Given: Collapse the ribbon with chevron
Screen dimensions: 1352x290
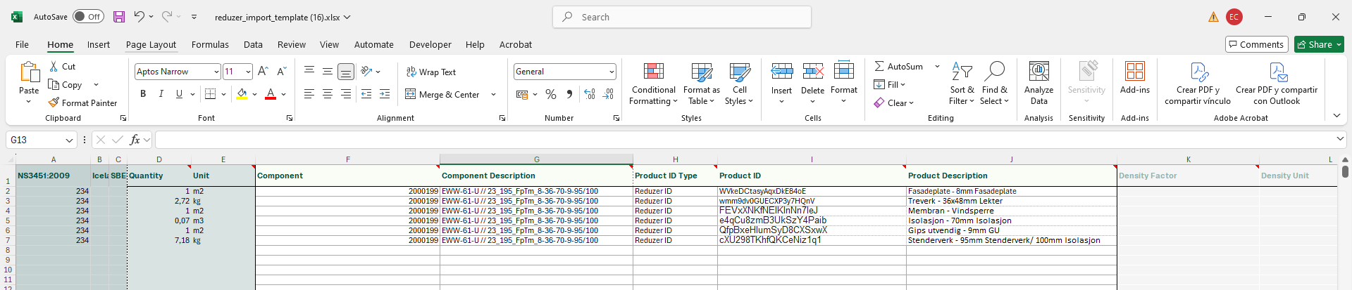Looking at the screenshot, I should (x=1337, y=116).
